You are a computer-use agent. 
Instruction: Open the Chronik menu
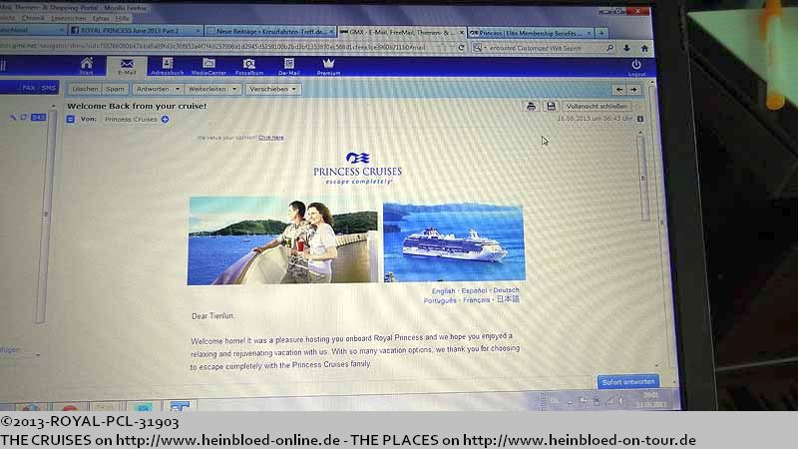(33, 18)
